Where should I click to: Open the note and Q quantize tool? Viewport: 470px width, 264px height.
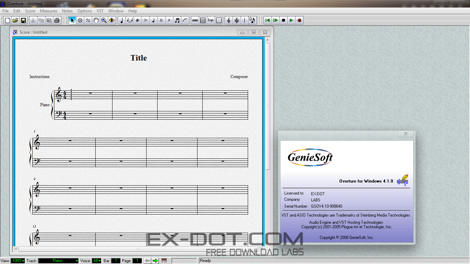(x=253, y=20)
